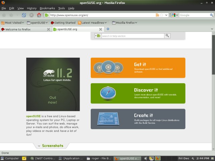Screen dimensions: 215x161
Task: Click the blueprint icon in Create it
Action: point(108,118)
